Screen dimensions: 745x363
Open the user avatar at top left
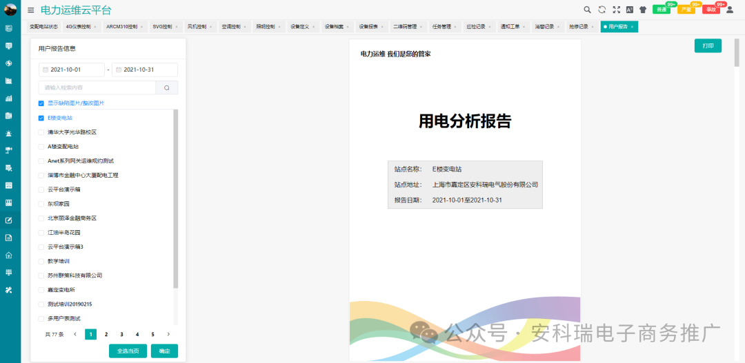[x=10, y=9]
